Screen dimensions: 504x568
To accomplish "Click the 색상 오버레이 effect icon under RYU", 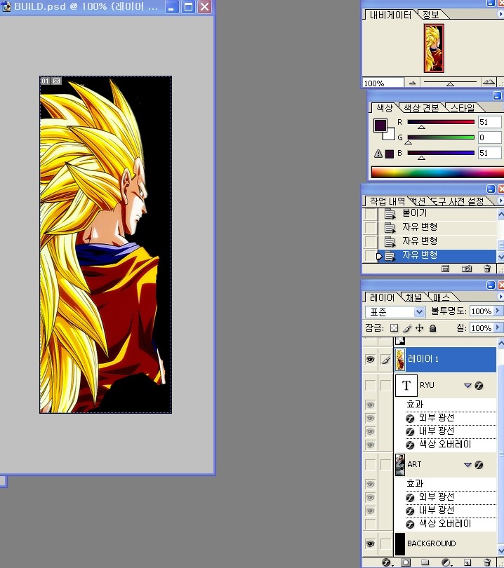I will click(410, 445).
